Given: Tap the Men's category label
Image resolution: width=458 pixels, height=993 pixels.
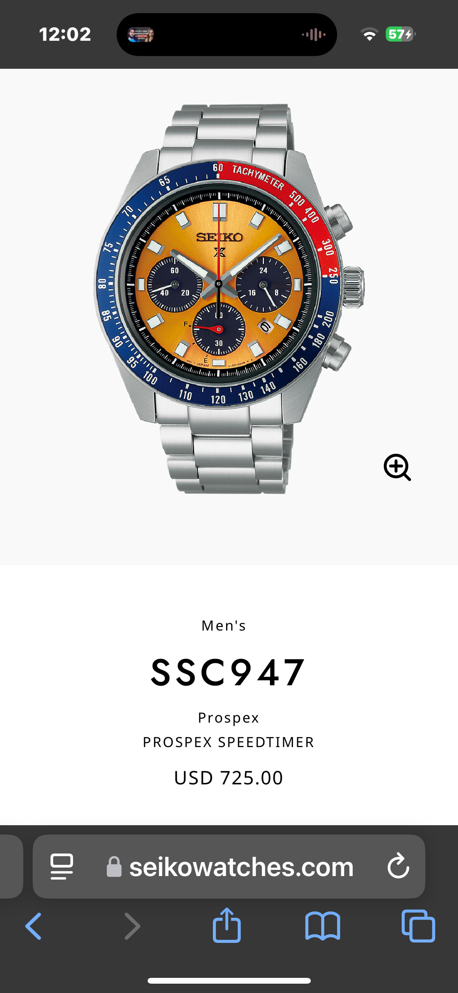Looking at the screenshot, I should pyautogui.click(x=224, y=625).
